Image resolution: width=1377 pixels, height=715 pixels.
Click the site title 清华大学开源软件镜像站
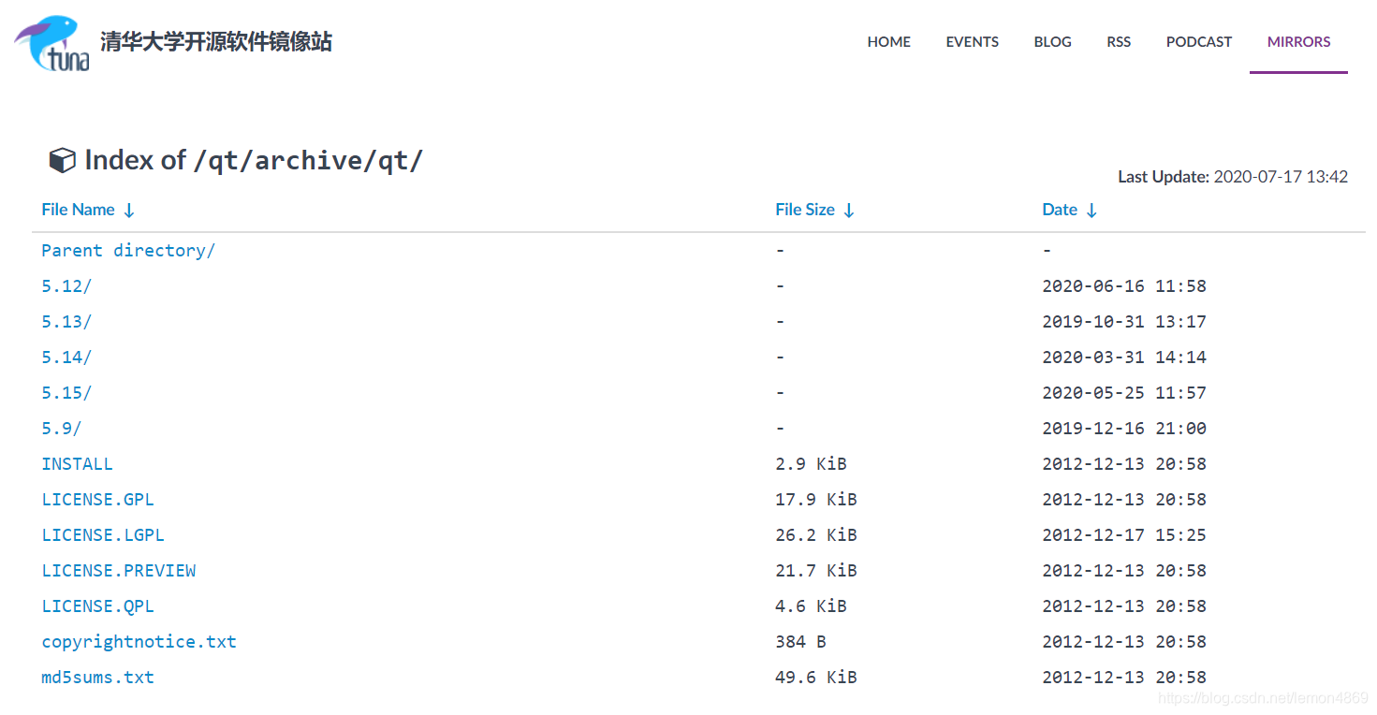(216, 41)
